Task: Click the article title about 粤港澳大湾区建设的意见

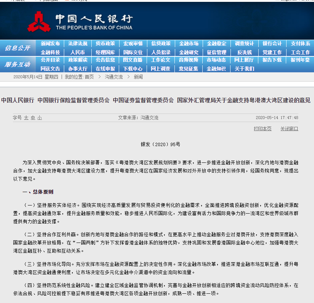Action: coord(156,100)
